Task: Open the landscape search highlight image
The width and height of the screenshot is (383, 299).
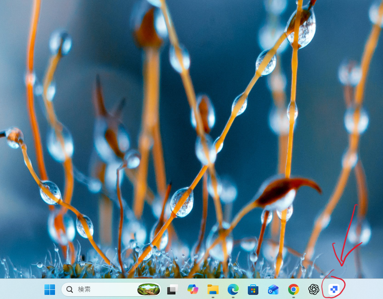Action: coord(148,289)
